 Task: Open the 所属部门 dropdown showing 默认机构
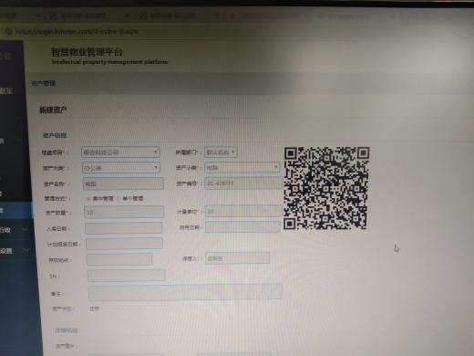click(221, 152)
